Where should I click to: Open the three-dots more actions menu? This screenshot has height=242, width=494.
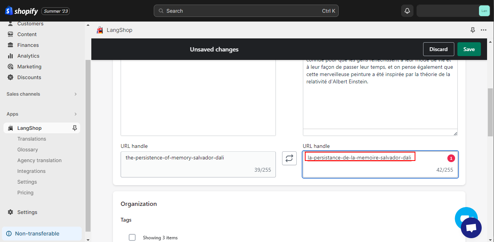[484, 30]
